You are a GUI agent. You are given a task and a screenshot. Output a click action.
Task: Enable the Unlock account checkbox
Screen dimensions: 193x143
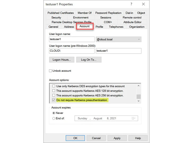pos(50,71)
